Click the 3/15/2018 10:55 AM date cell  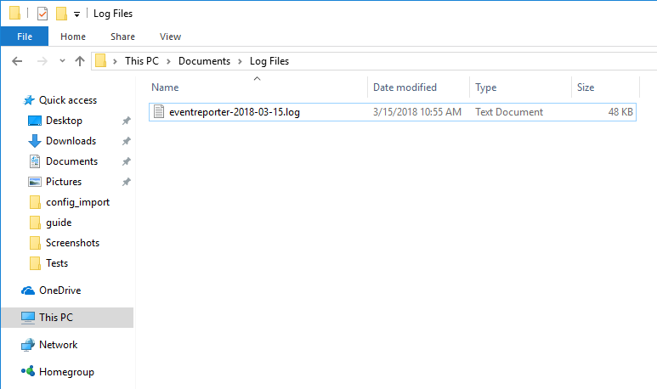[x=417, y=112]
